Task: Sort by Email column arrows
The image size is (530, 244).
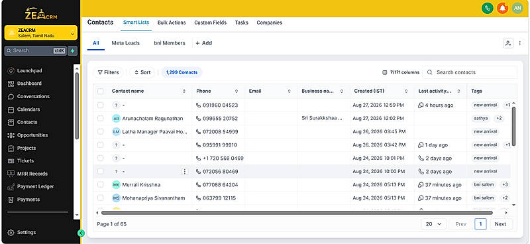Action: 290,91
